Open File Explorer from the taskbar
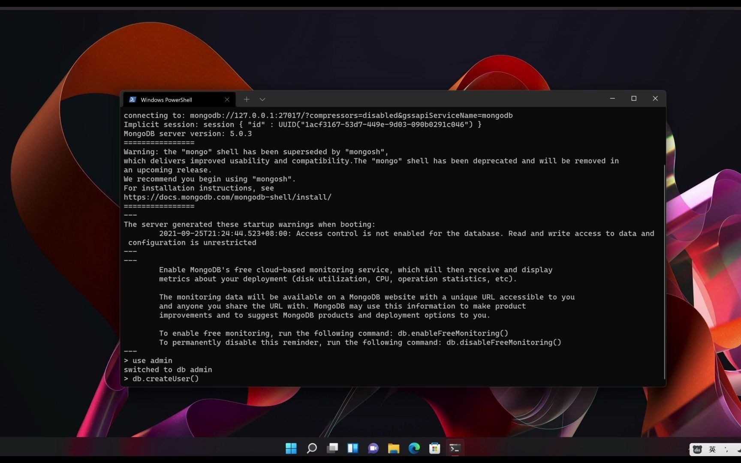 coord(394,448)
